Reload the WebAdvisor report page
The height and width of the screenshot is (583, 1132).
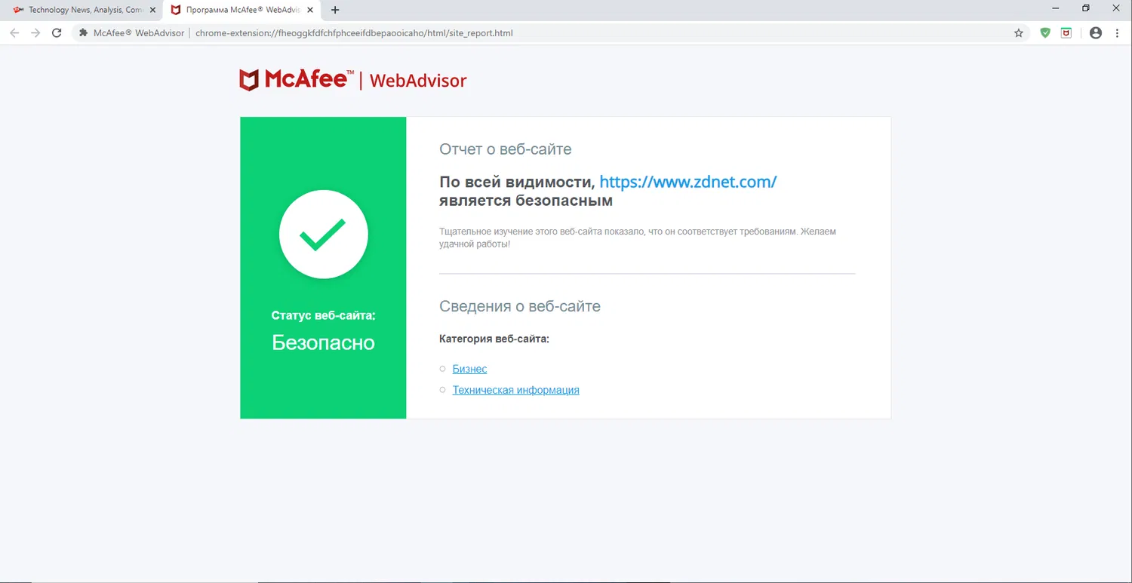click(x=57, y=33)
